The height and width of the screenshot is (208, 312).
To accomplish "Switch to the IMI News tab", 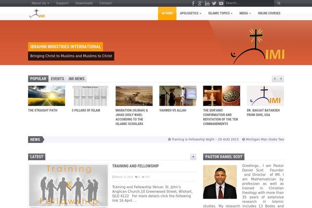I will tap(76, 79).
